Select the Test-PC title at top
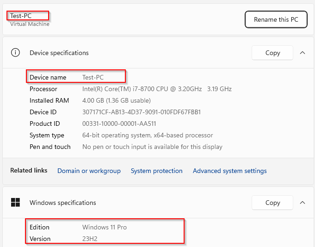 click(21, 16)
